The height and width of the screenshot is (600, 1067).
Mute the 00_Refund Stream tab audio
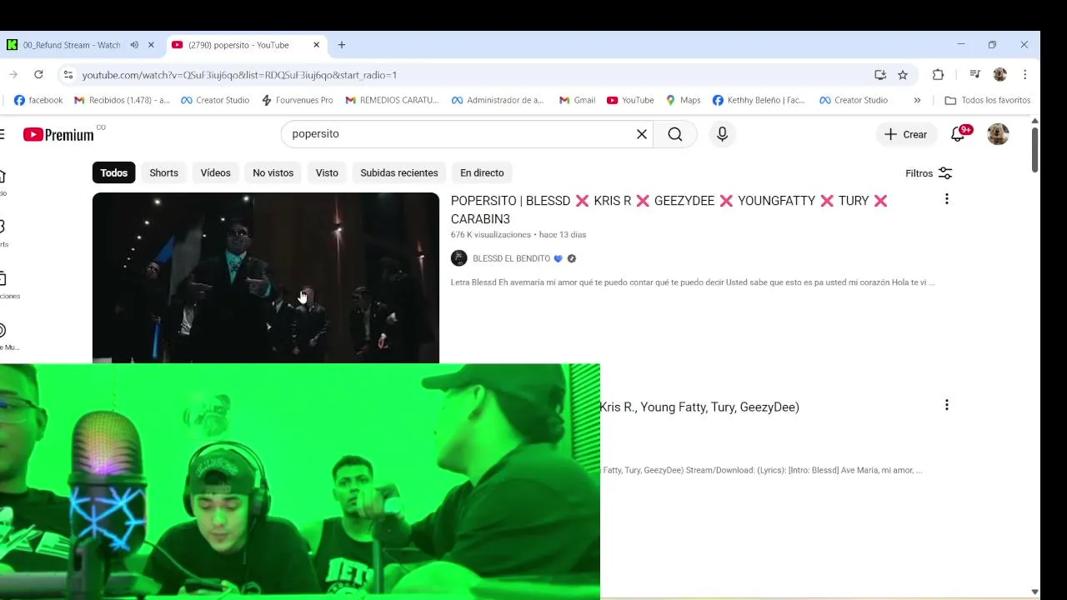tap(134, 45)
